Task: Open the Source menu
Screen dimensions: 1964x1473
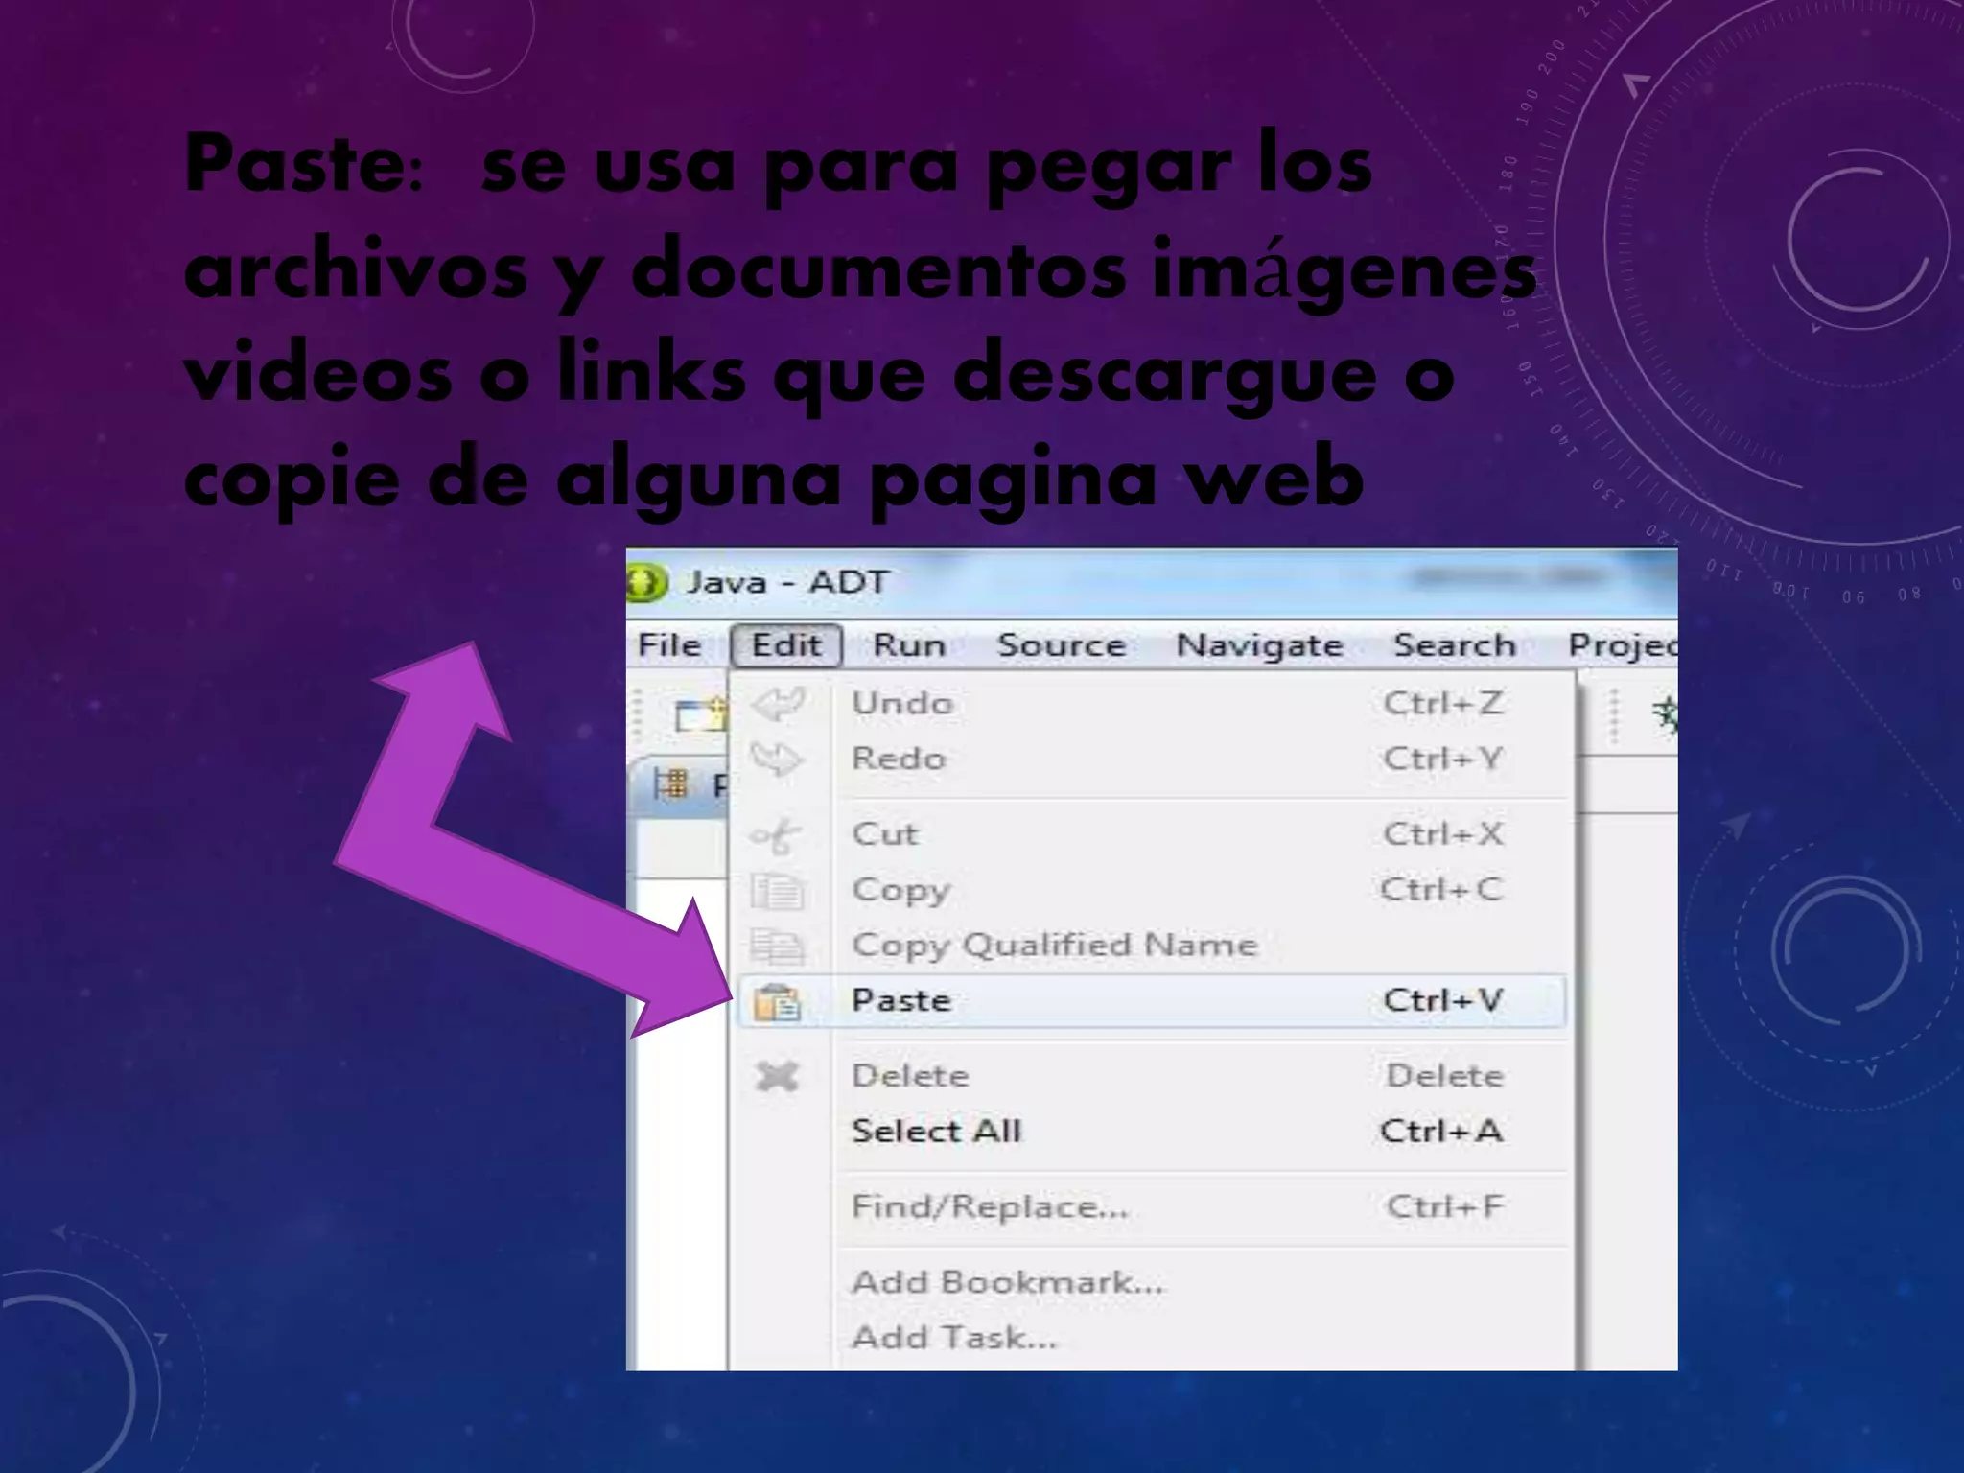Action: [1061, 644]
